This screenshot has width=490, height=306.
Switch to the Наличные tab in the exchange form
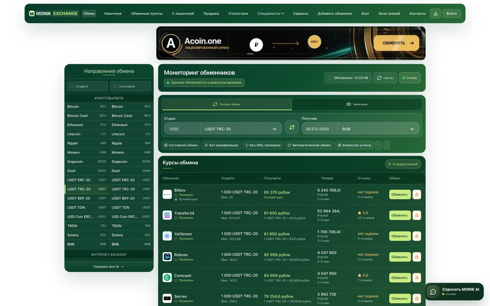point(357,104)
